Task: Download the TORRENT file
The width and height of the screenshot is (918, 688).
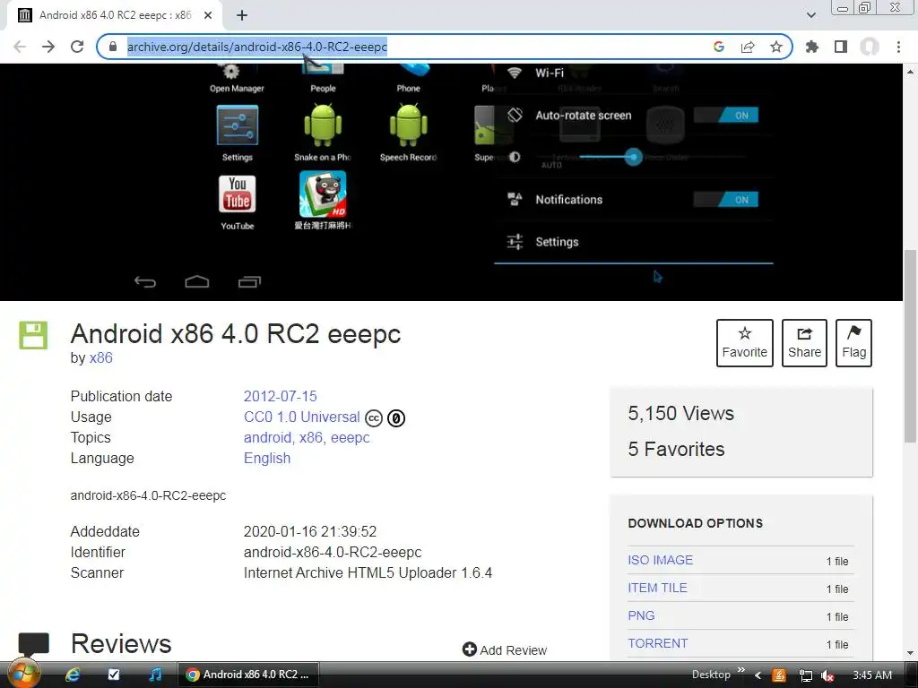Action: click(658, 643)
